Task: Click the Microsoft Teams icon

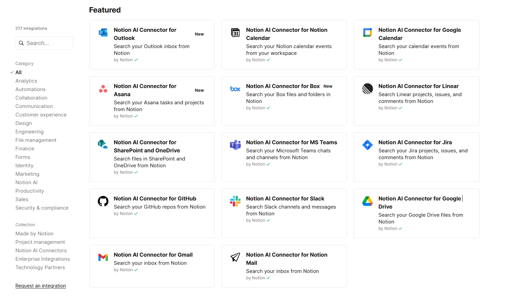Action: coord(235,145)
